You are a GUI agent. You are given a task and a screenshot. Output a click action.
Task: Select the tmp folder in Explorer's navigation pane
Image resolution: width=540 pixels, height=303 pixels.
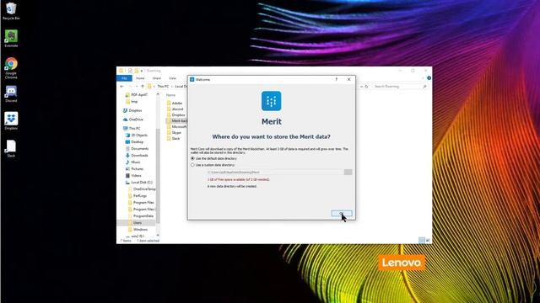pyautogui.click(x=132, y=102)
